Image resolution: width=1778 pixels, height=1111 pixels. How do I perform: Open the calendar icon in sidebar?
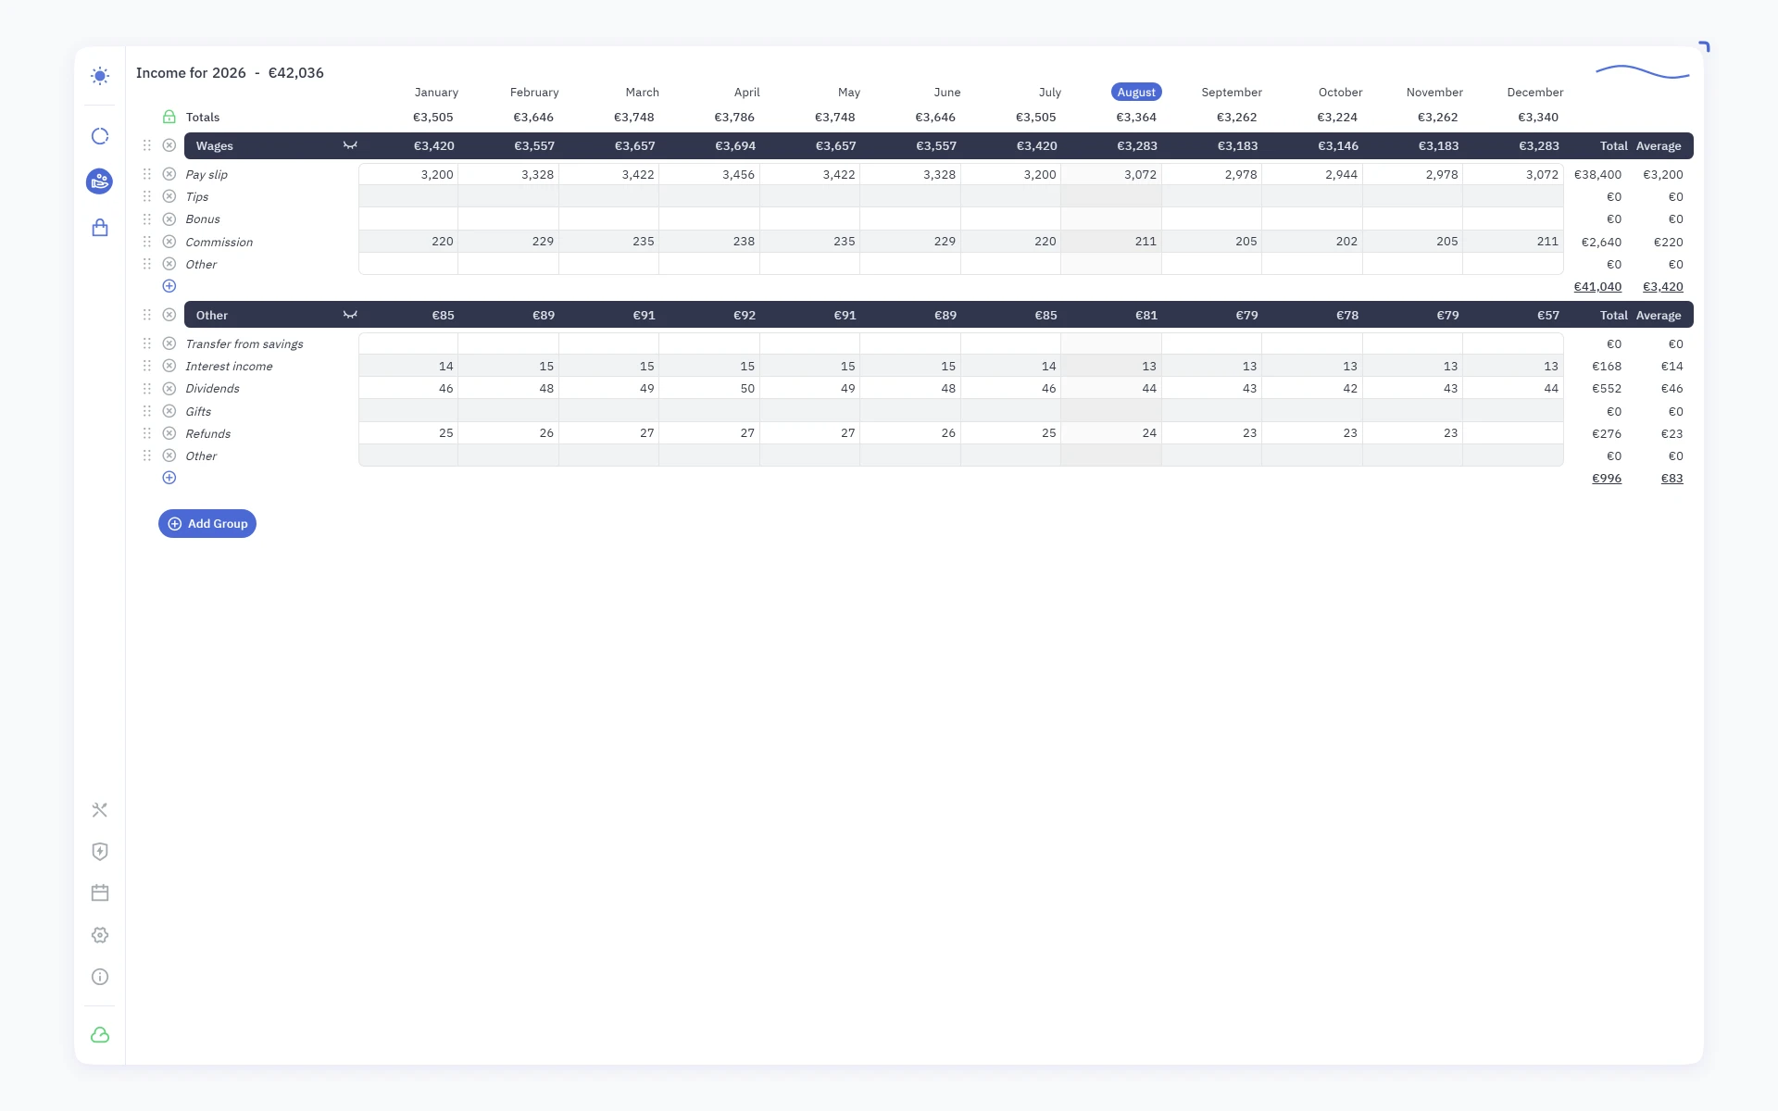point(100,893)
